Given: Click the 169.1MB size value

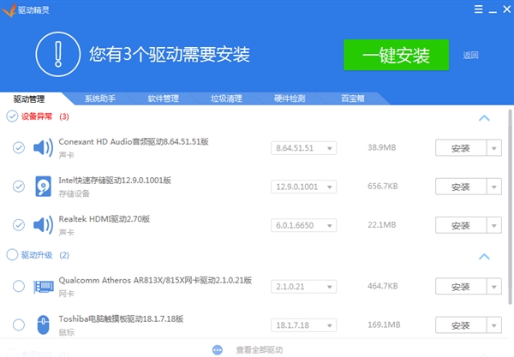Looking at the screenshot, I should (384, 324).
